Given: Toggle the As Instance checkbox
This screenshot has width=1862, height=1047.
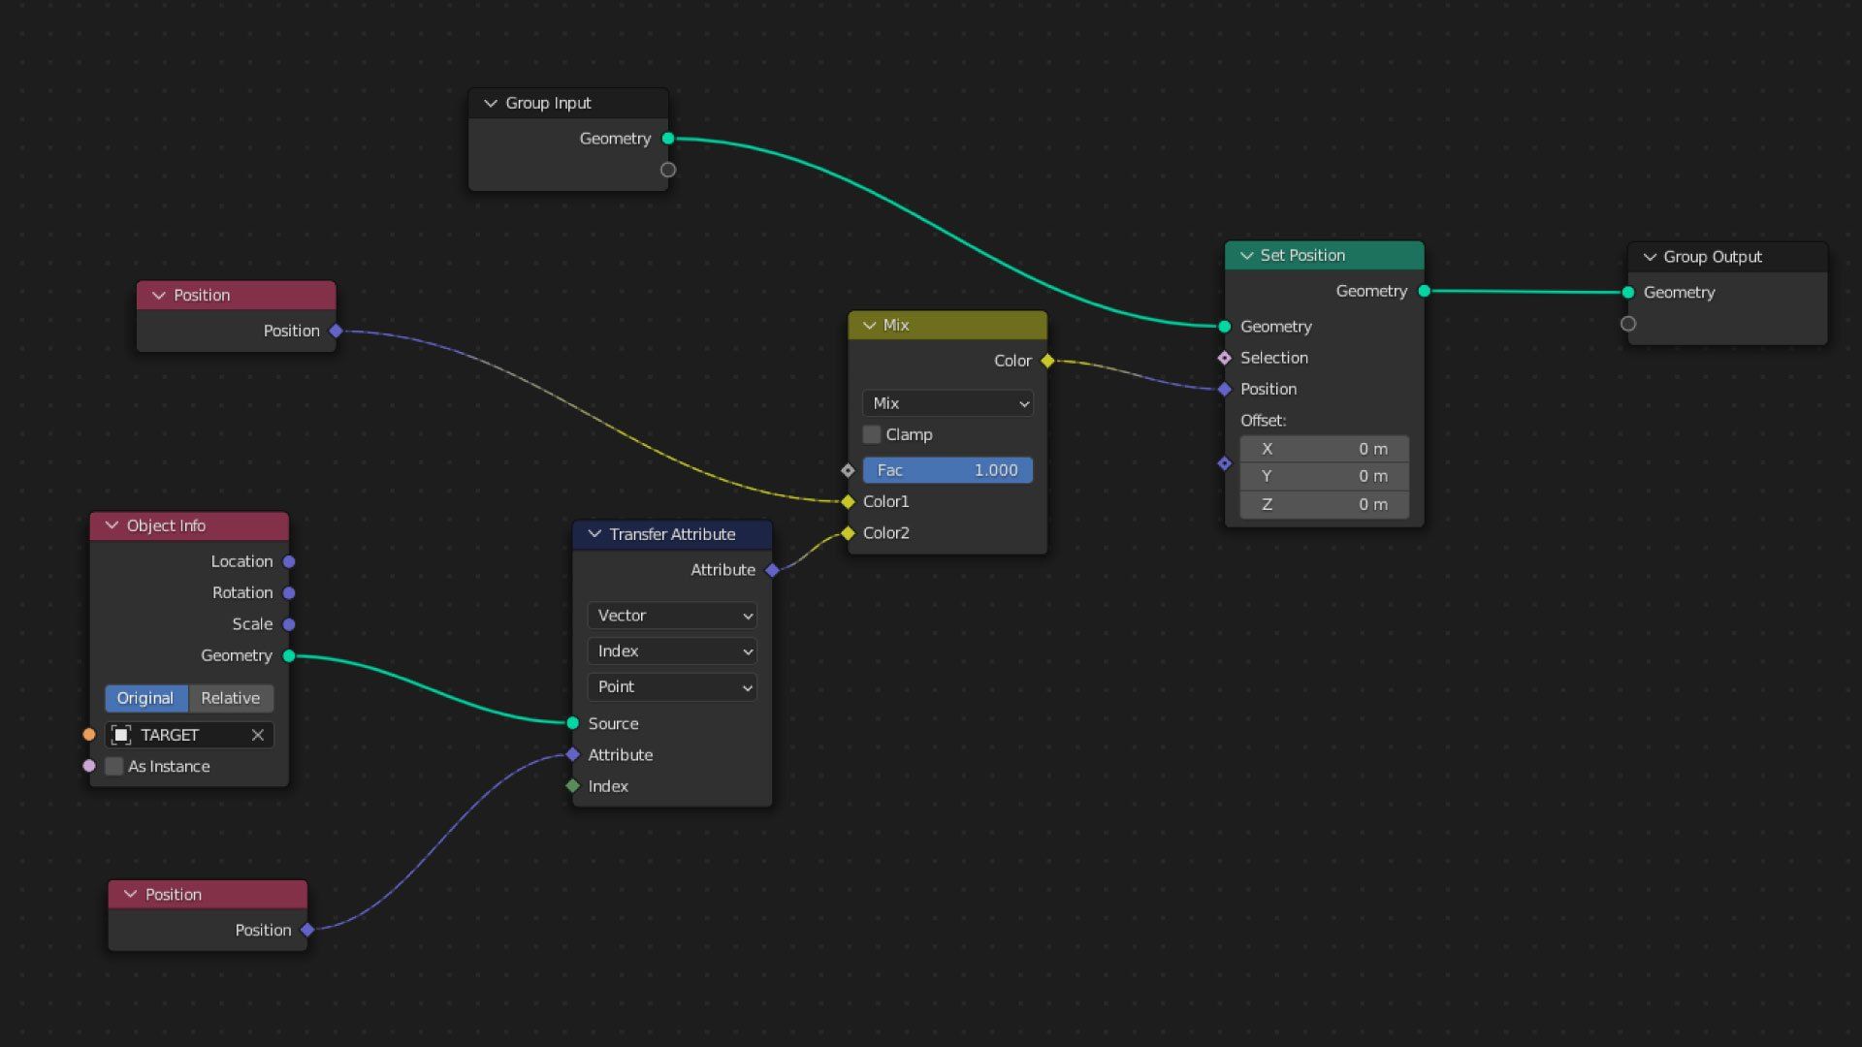Looking at the screenshot, I should click(114, 766).
